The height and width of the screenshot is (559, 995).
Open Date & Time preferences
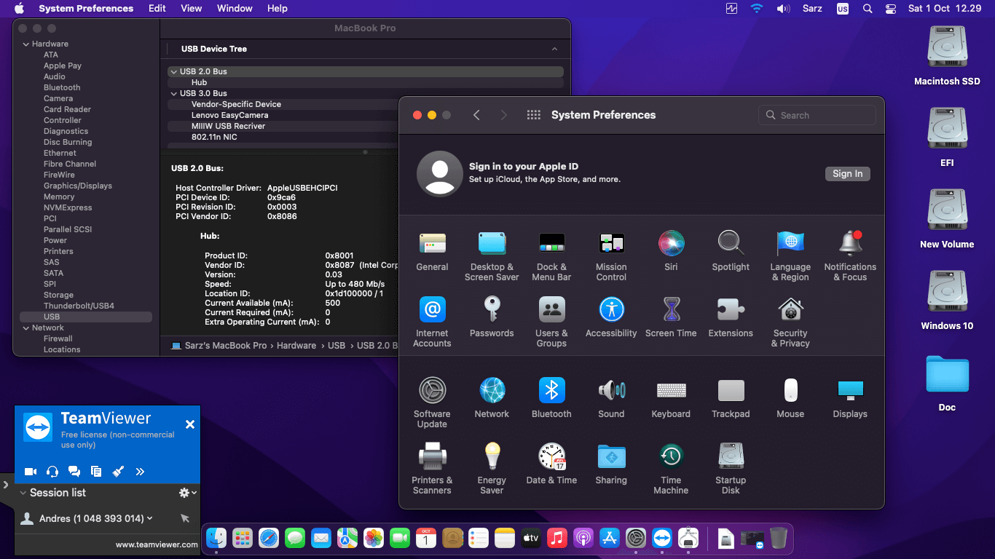pyautogui.click(x=551, y=464)
